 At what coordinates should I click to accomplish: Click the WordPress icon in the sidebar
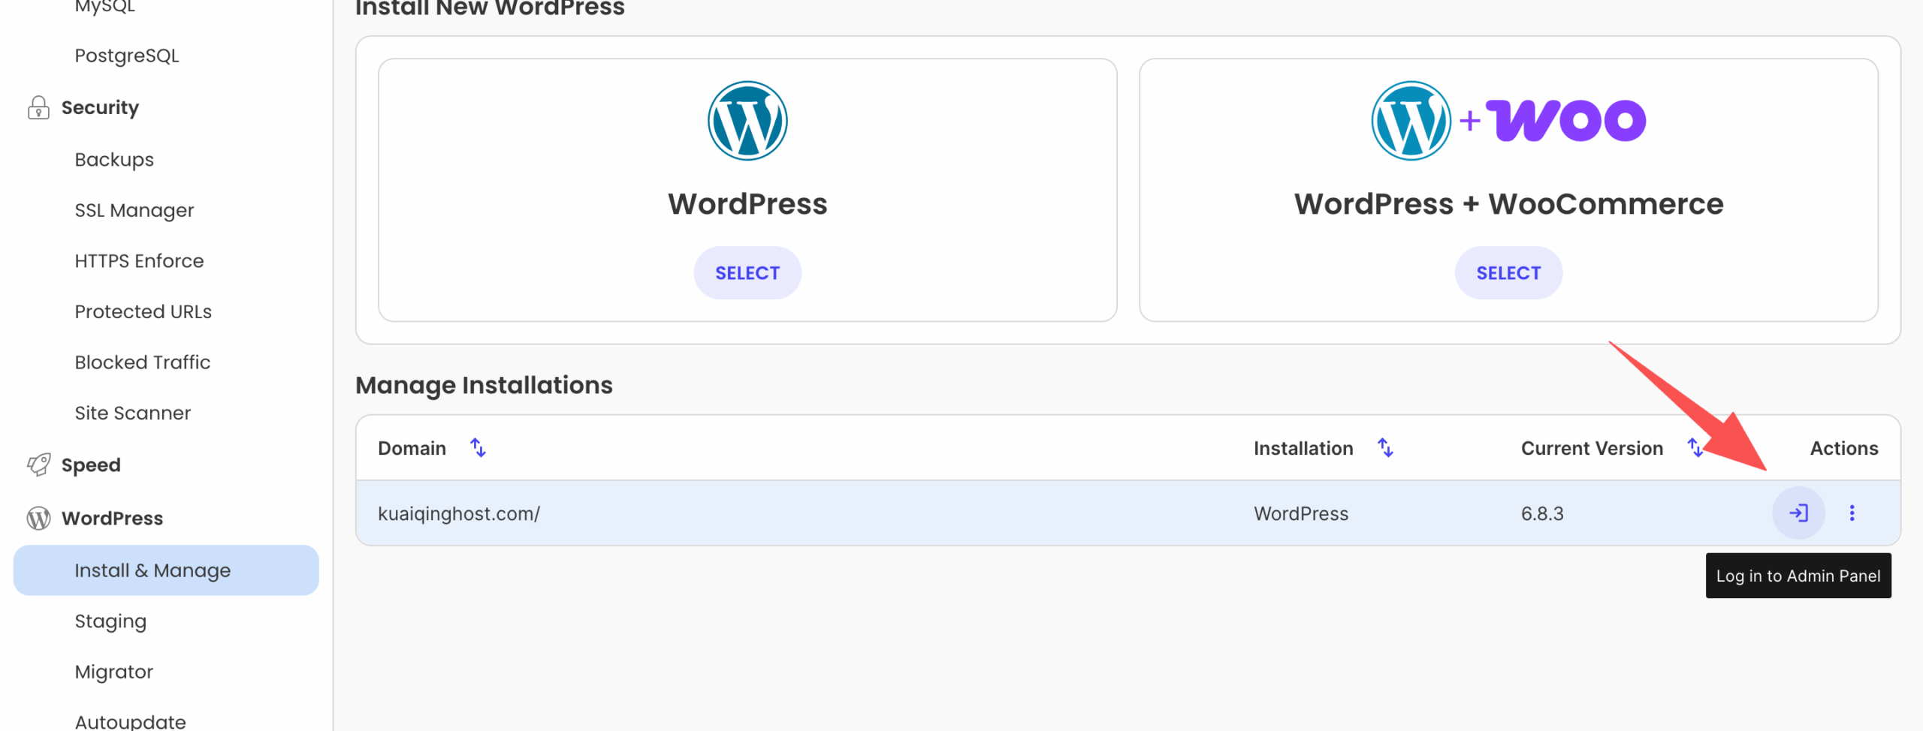(38, 519)
